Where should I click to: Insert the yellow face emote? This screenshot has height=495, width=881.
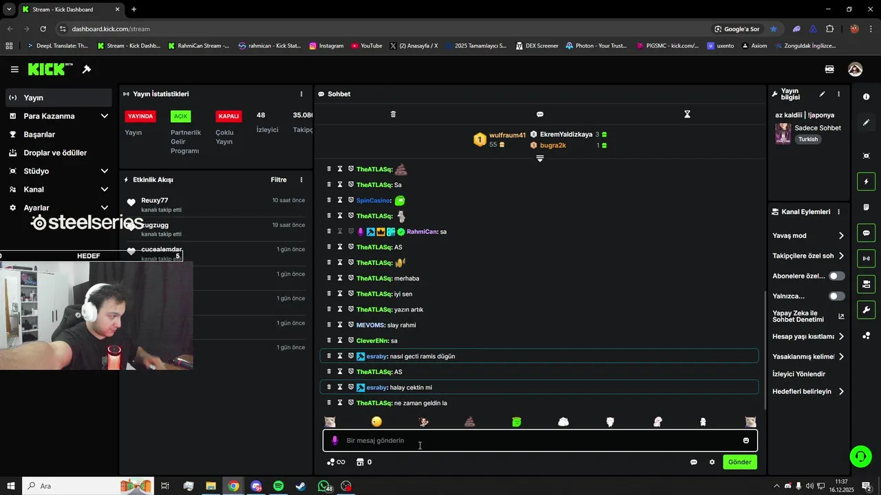click(x=376, y=421)
